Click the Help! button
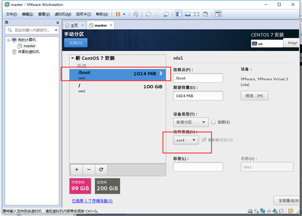 click(291, 43)
